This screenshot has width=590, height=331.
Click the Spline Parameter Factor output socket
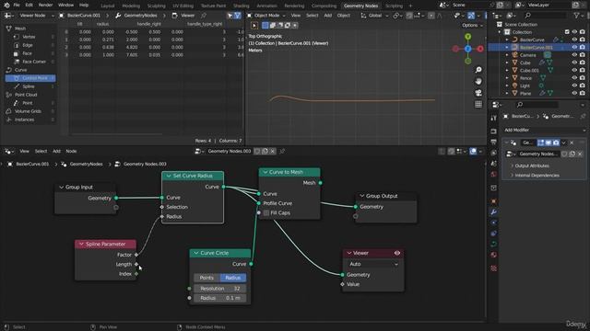pos(136,255)
